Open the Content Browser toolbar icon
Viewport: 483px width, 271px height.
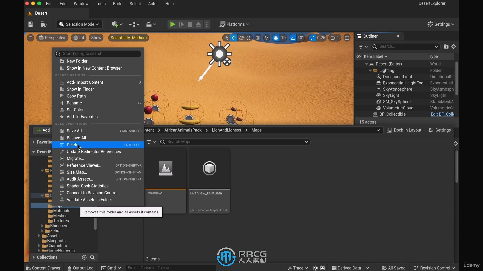click(44, 24)
